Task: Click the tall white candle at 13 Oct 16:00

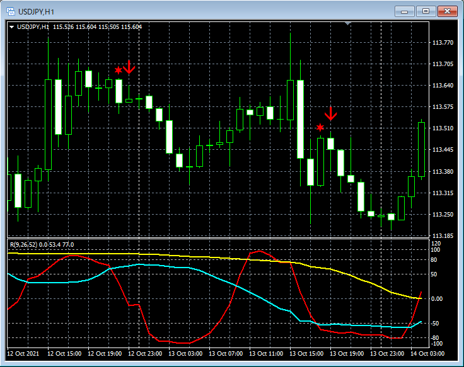Action: [300, 120]
